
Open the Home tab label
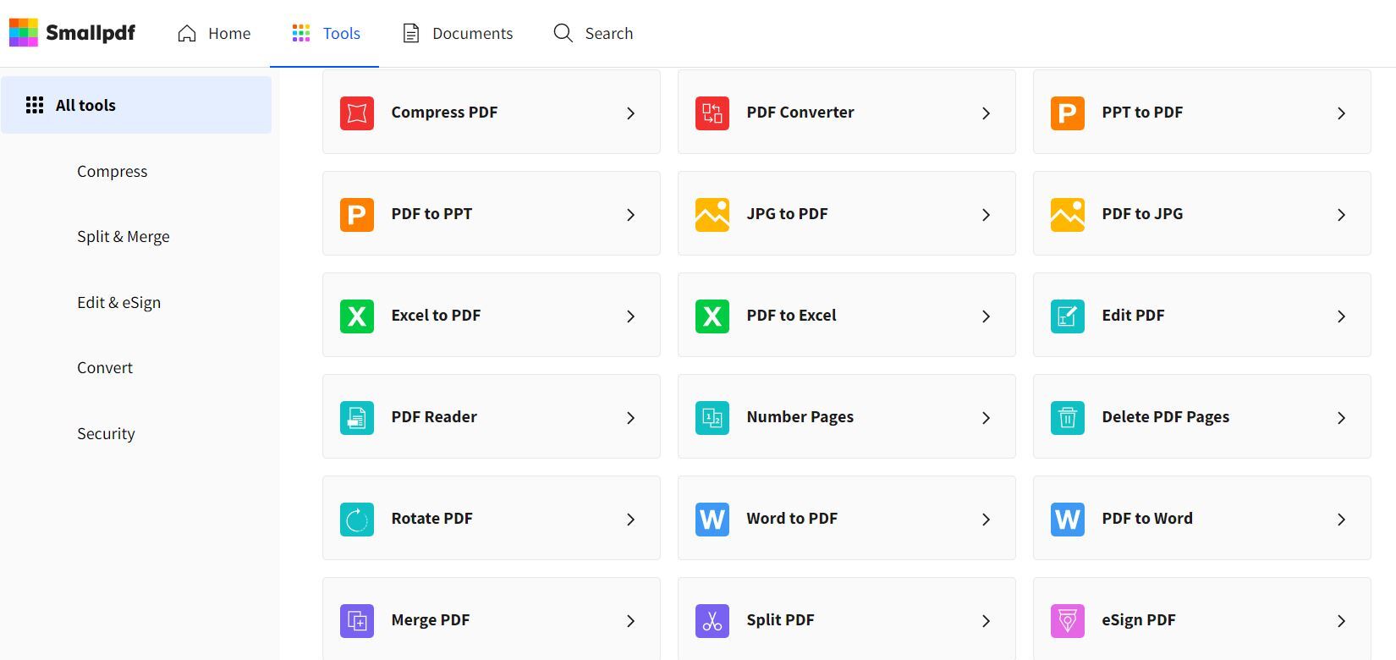coord(229,33)
